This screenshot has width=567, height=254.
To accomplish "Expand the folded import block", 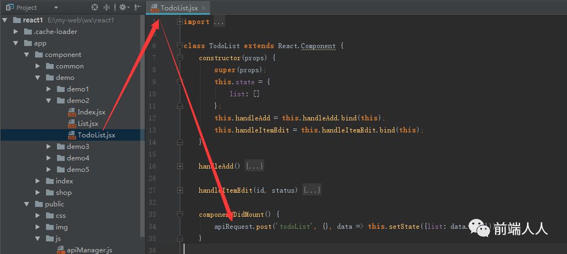I will 180,22.
